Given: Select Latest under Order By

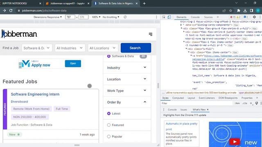Looking at the screenshot, I should 109,114.
